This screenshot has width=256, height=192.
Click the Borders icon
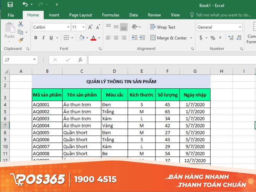pyautogui.click(x=66, y=38)
